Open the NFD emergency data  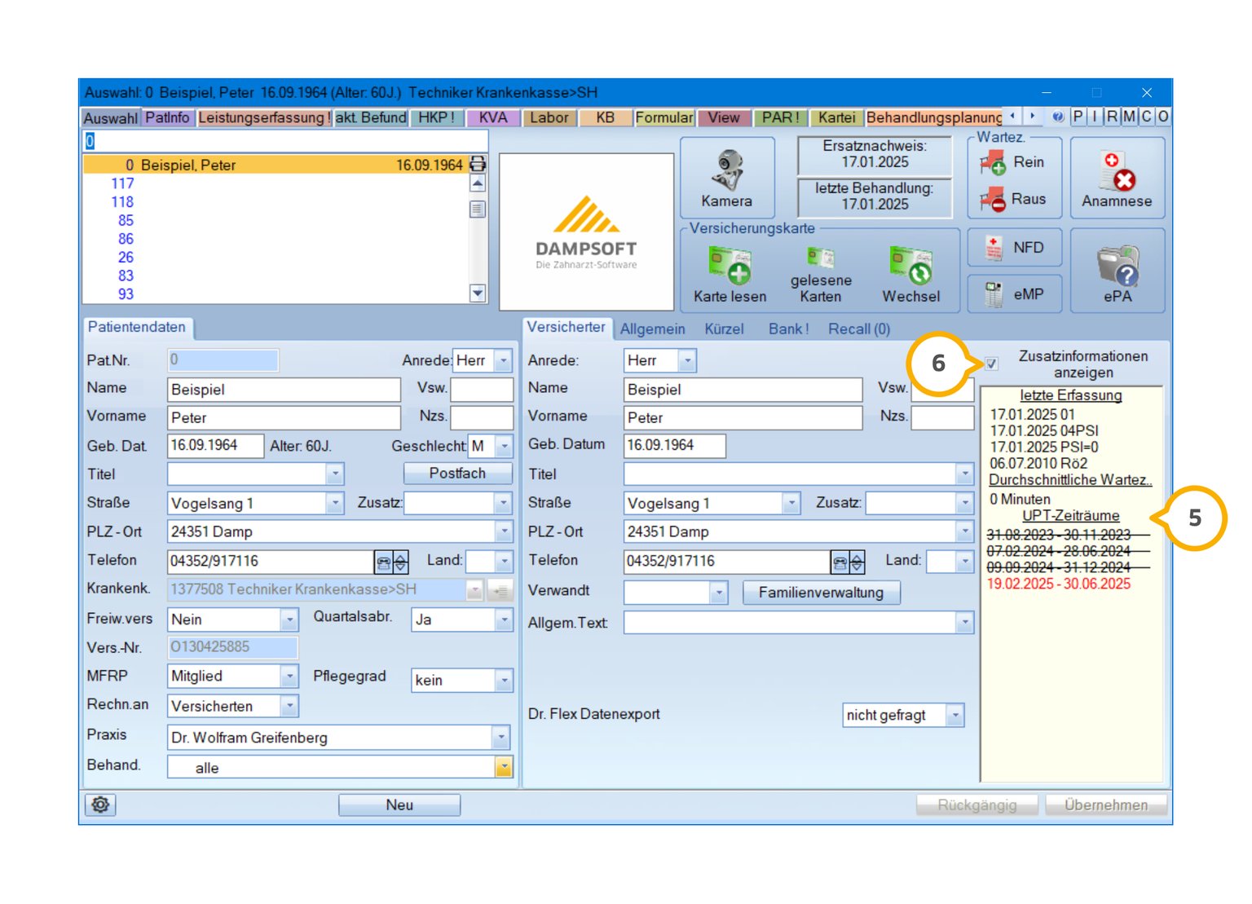tap(1014, 248)
